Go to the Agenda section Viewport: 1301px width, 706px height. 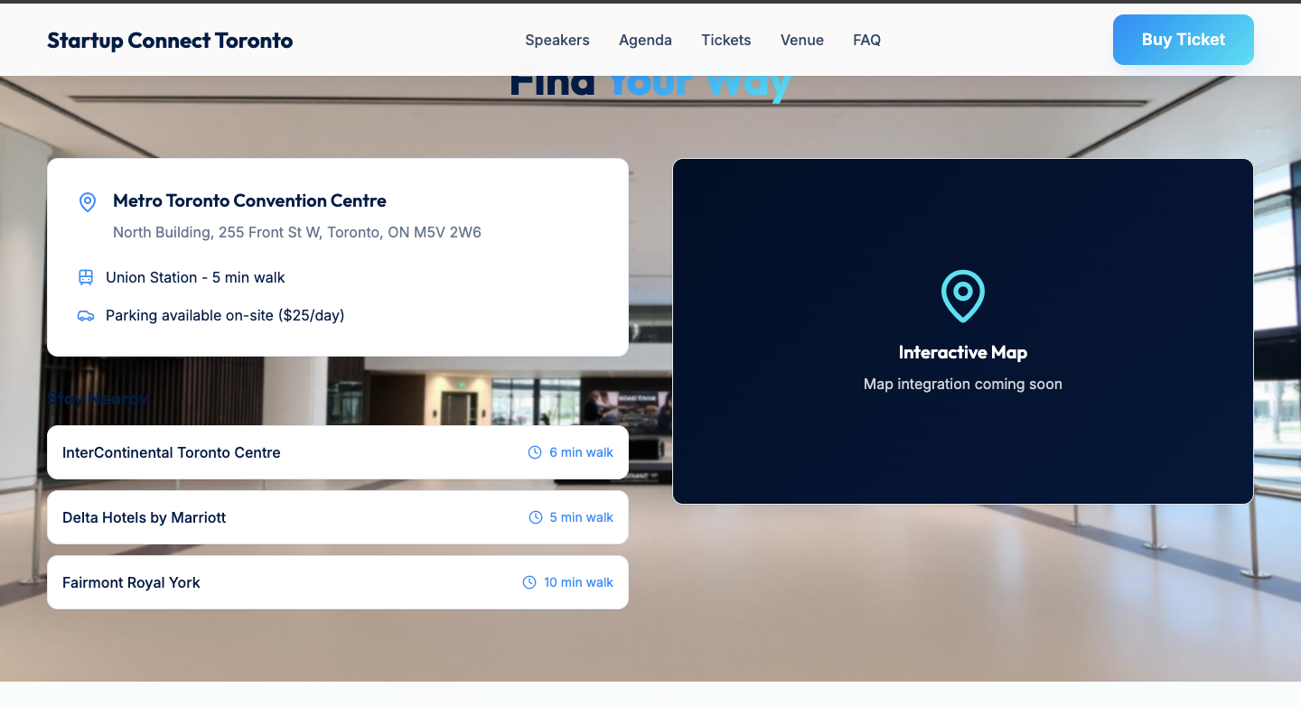[645, 40]
